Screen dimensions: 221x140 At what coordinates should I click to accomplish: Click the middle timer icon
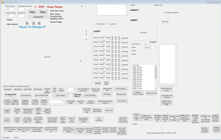33,24
